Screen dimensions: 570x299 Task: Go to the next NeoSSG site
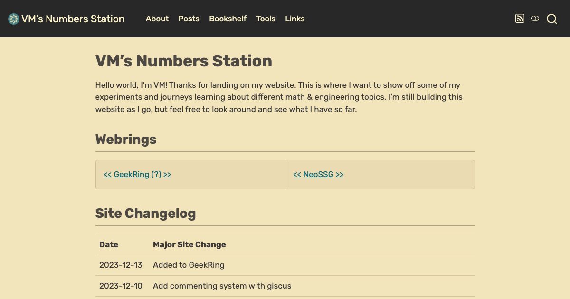(339, 174)
